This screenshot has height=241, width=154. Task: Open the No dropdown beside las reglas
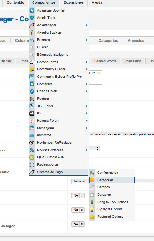click(78, 224)
